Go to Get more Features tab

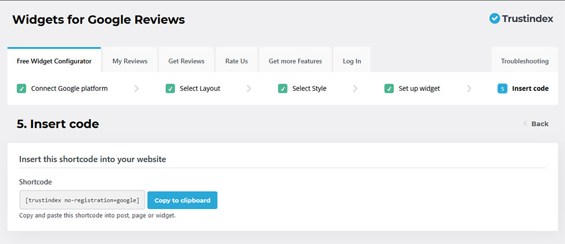tap(295, 61)
